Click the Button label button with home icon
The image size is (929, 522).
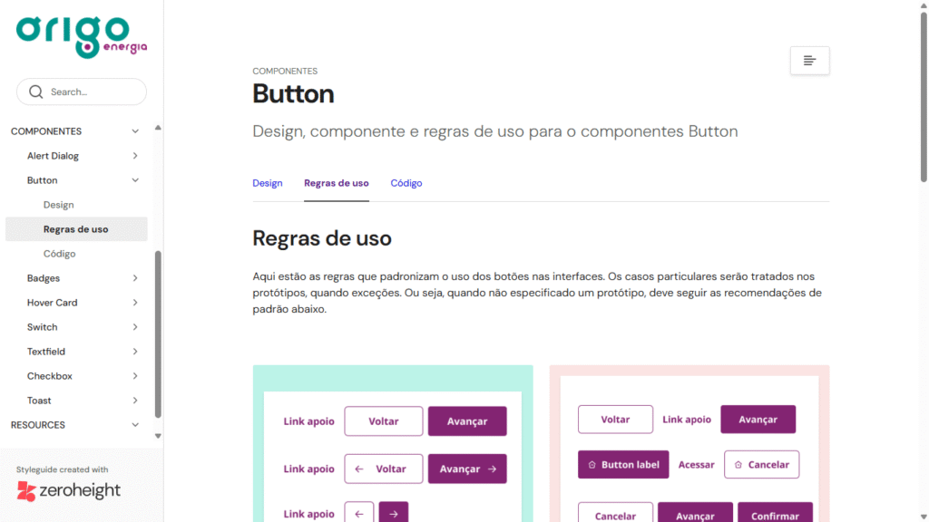(x=623, y=465)
